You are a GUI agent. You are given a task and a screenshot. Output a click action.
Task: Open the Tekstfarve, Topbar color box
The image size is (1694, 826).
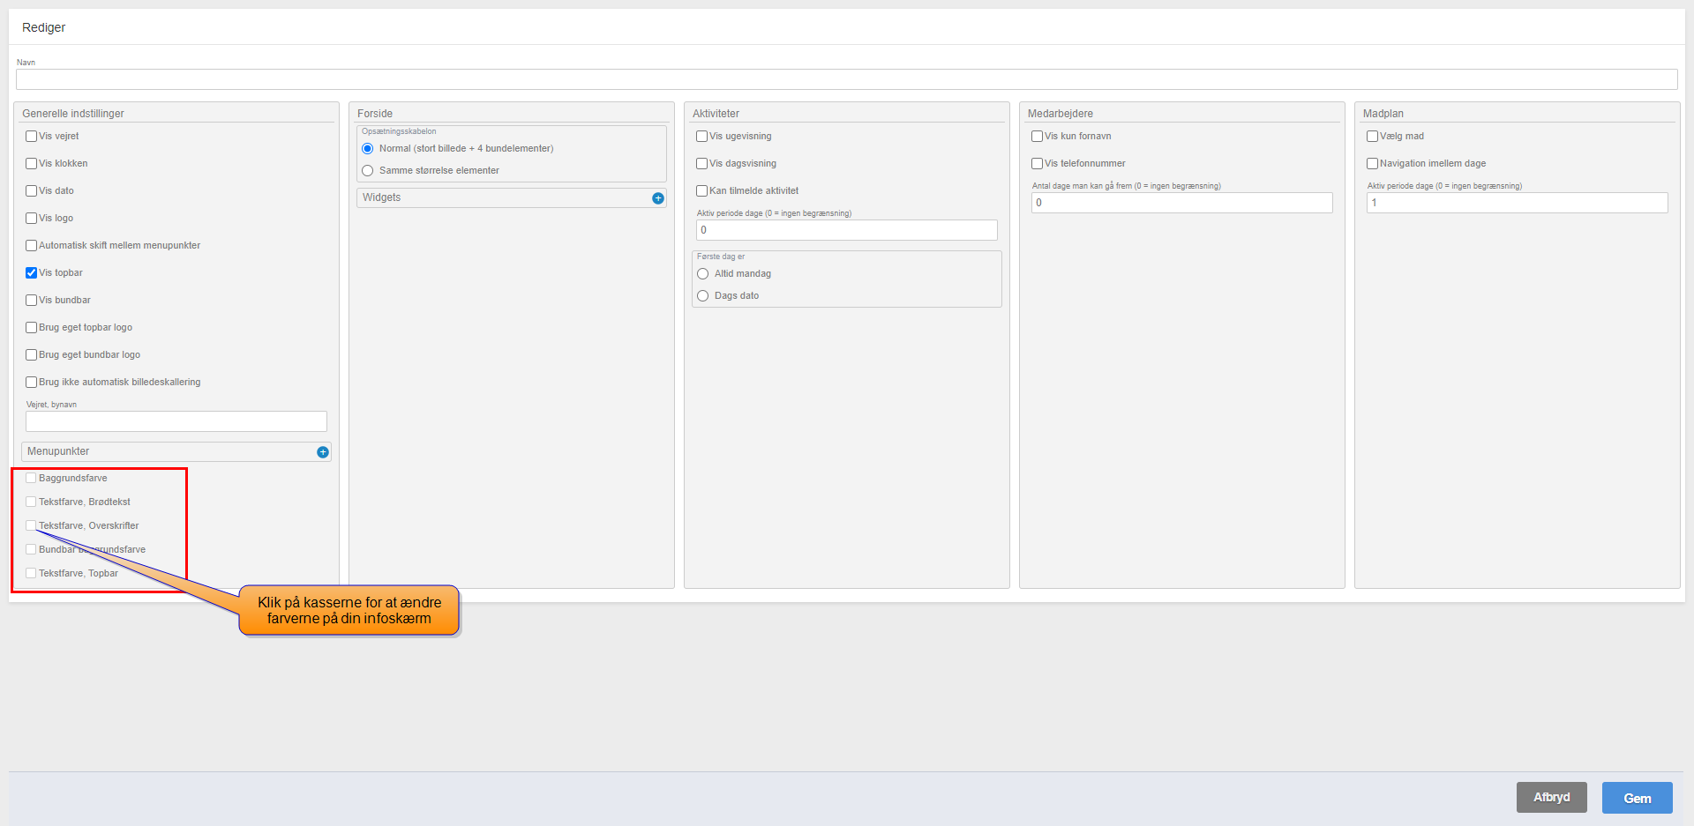coord(32,574)
